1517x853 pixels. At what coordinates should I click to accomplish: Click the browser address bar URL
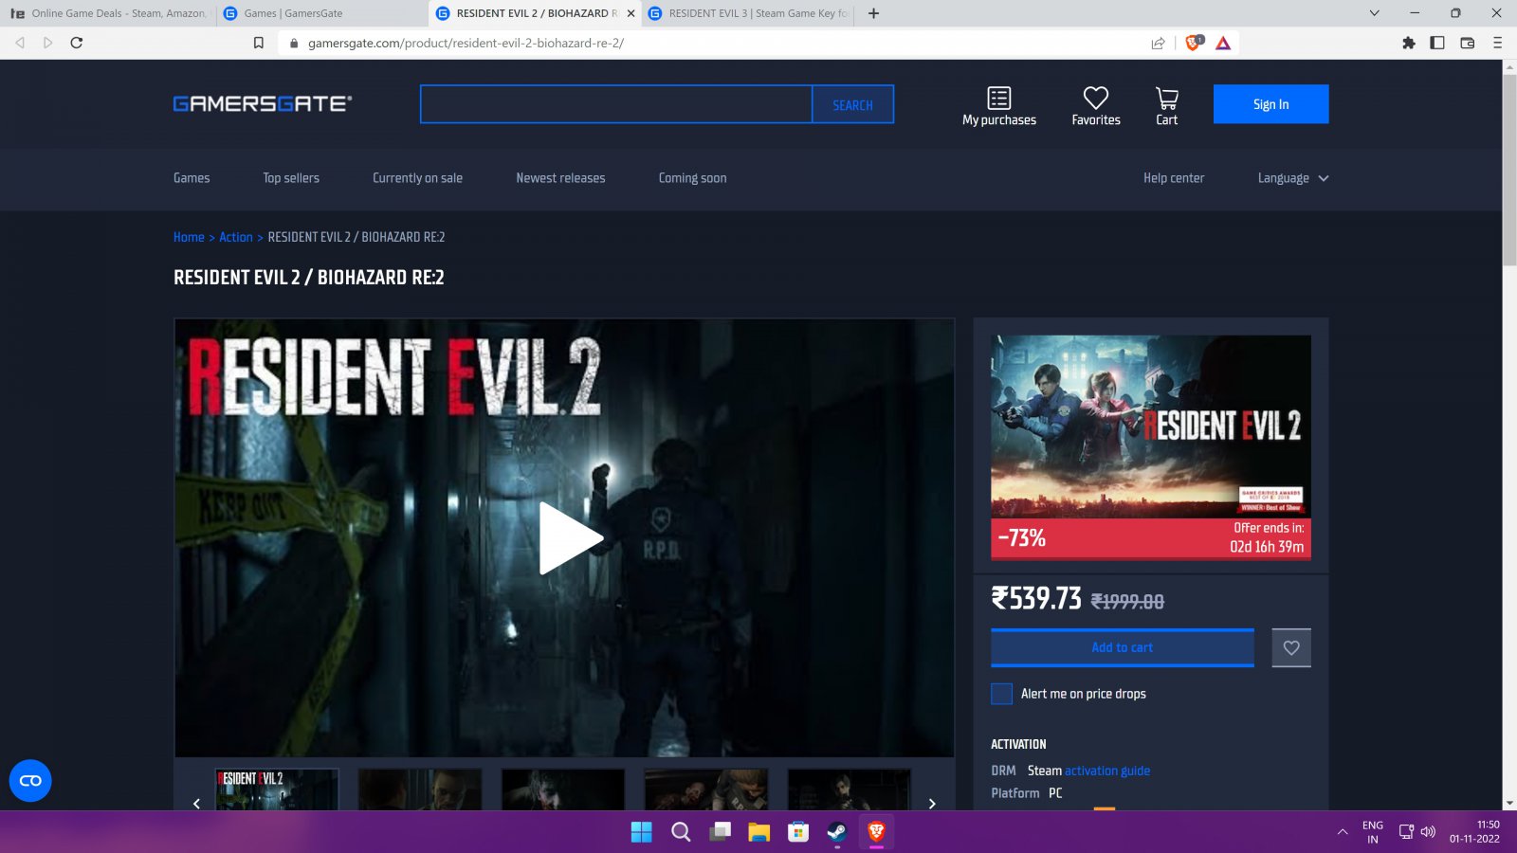[466, 43]
